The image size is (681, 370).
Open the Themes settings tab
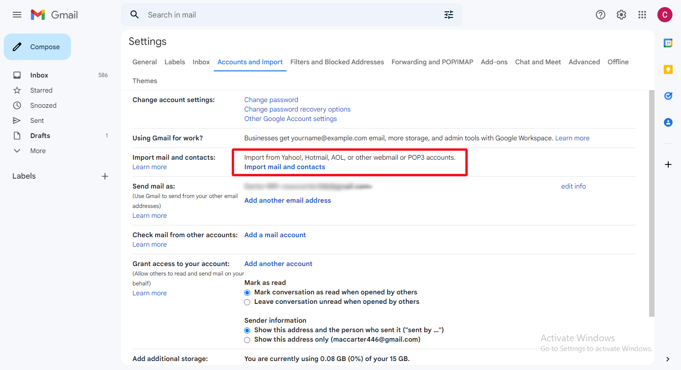pos(145,81)
